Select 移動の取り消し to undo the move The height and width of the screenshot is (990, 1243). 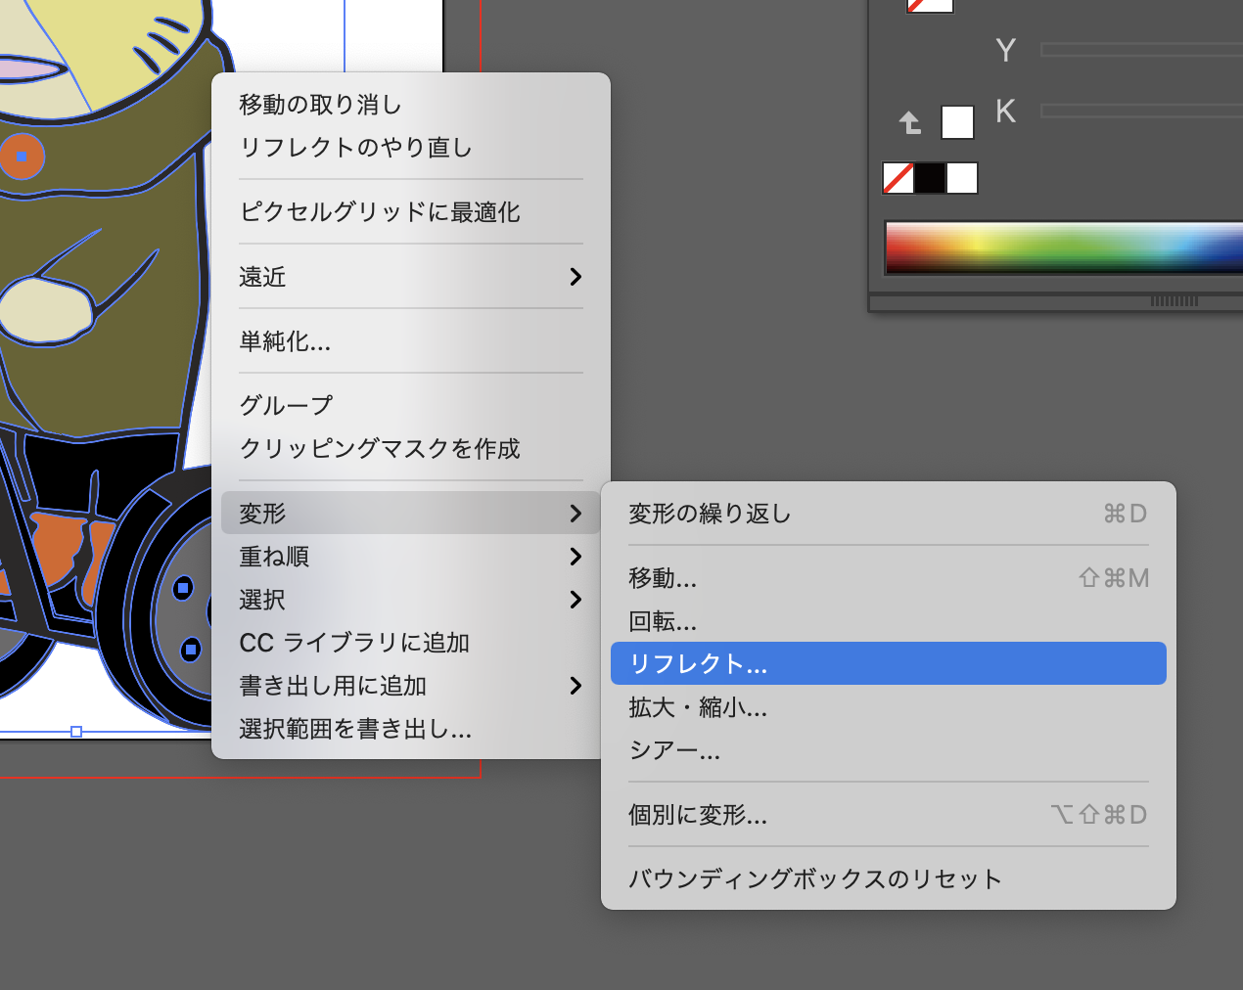(x=321, y=105)
